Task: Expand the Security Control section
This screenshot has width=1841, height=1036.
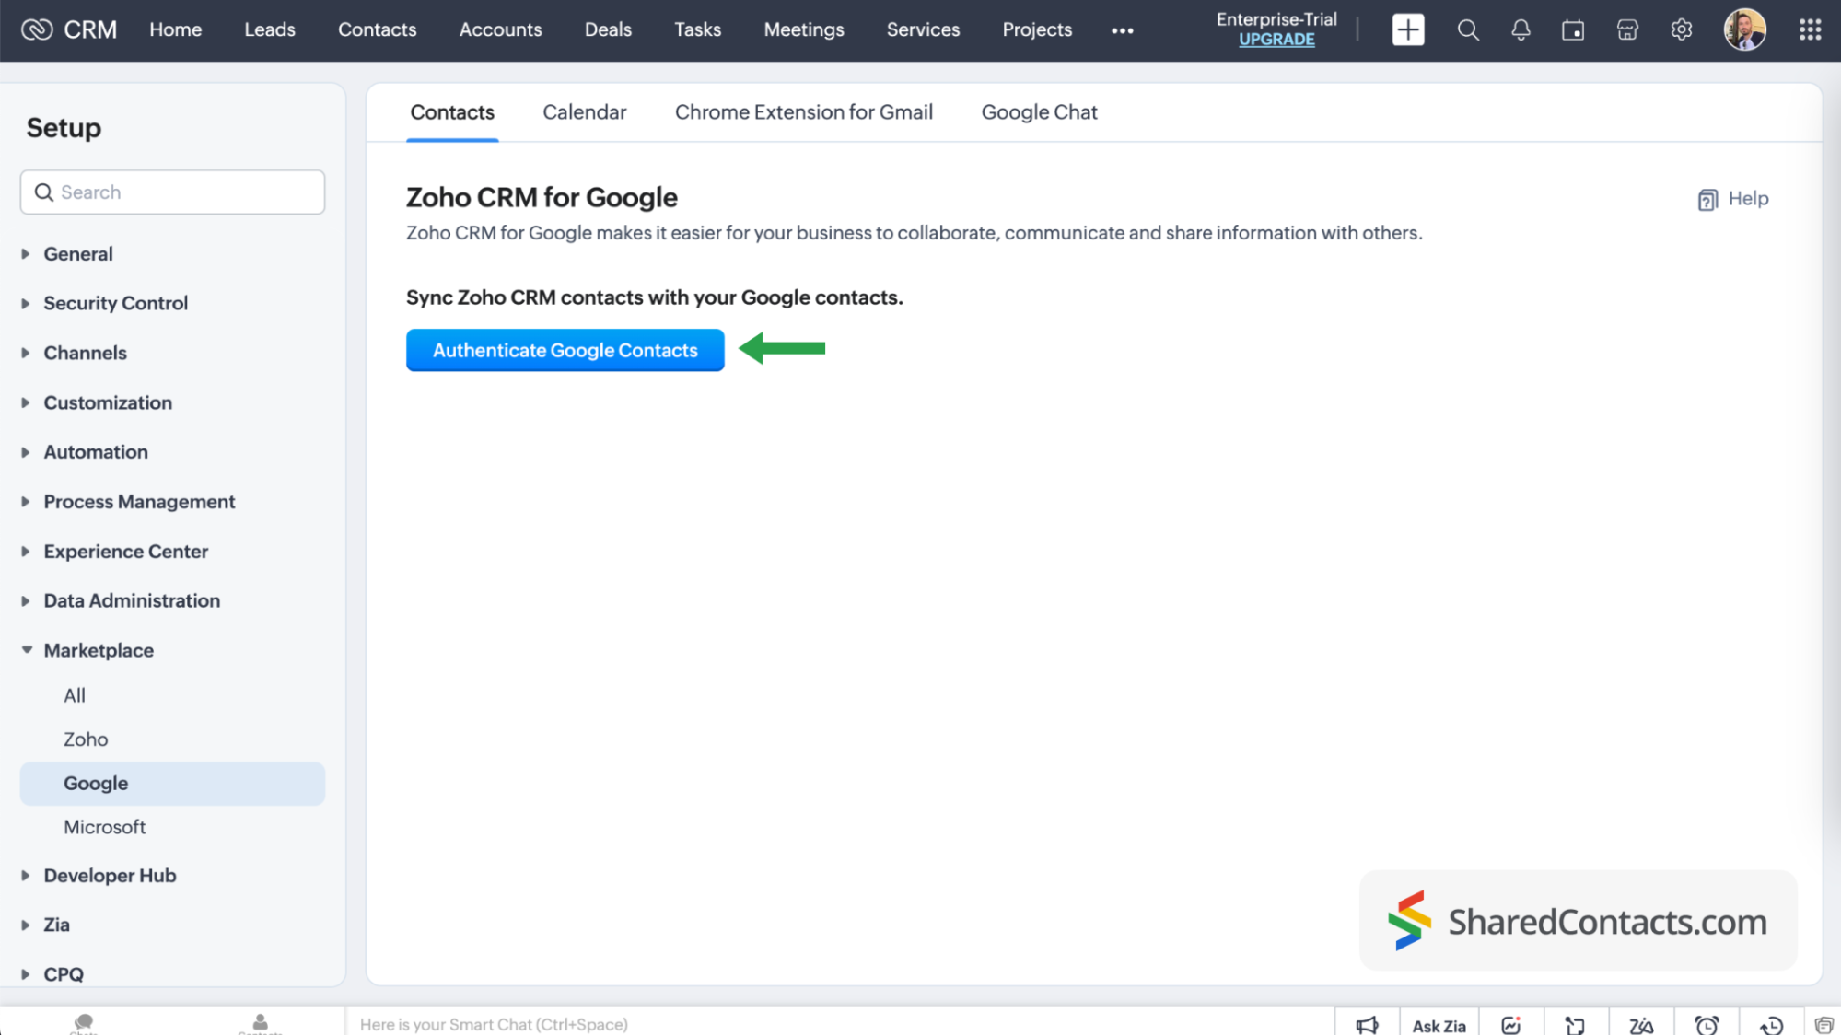Action: pos(26,303)
